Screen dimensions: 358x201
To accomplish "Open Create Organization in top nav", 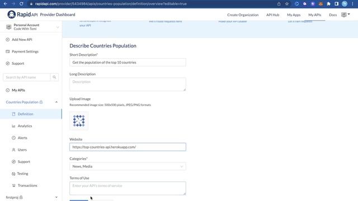I will click(x=243, y=15).
